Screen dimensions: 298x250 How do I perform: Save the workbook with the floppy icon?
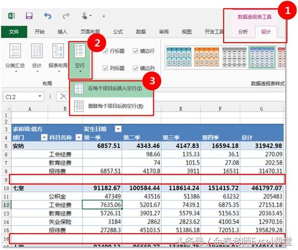click(29, 16)
